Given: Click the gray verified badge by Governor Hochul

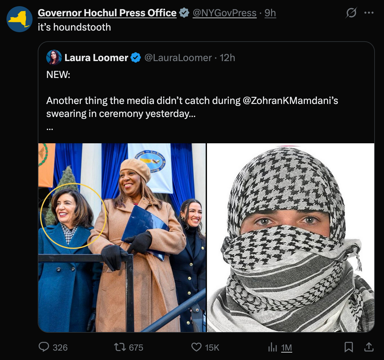Looking at the screenshot, I should click(x=184, y=13).
